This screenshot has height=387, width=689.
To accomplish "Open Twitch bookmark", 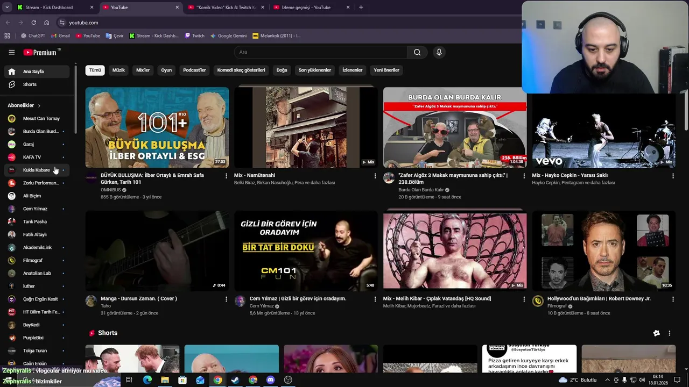I will [195, 36].
